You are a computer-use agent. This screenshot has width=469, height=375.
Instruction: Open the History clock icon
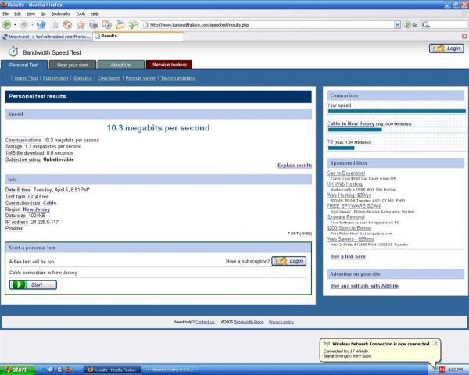point(107,25)
